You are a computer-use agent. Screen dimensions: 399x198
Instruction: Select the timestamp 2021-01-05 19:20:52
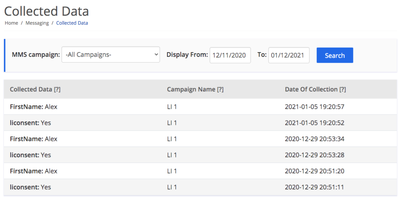coord(314,123)
